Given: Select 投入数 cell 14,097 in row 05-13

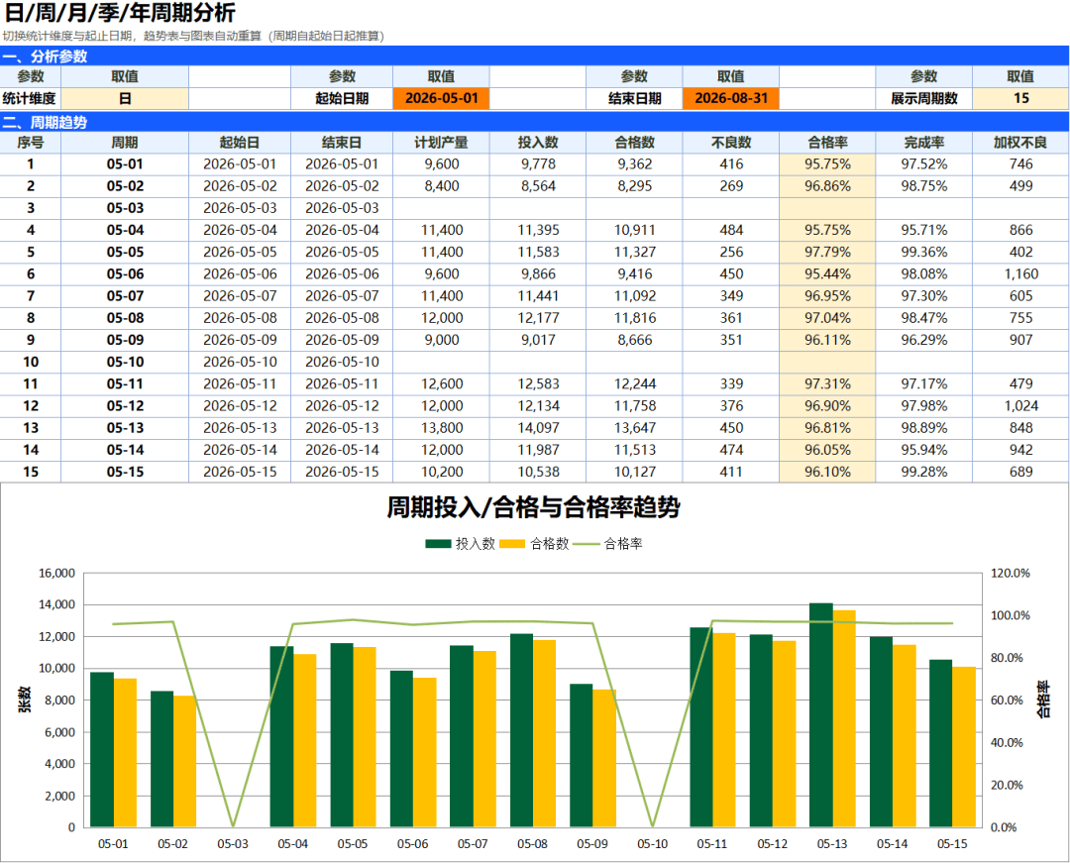Looking at the screenshot, I should pos(538,428).
